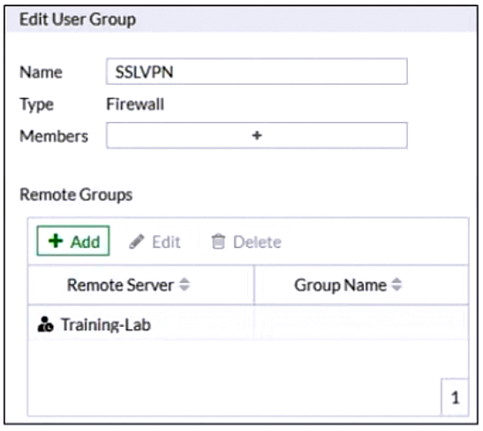Image resolution: width=483 pixels, height=431 pixels.
Task: Open the Members selection box
Action: click(x=257, y=135)
